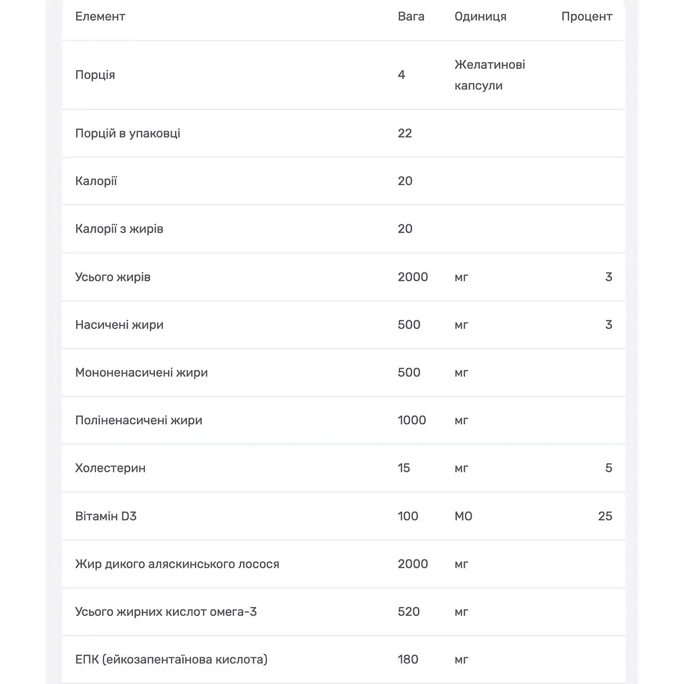Click the Калорії row label
Screen dimensions: 684x684
point(96,181)
